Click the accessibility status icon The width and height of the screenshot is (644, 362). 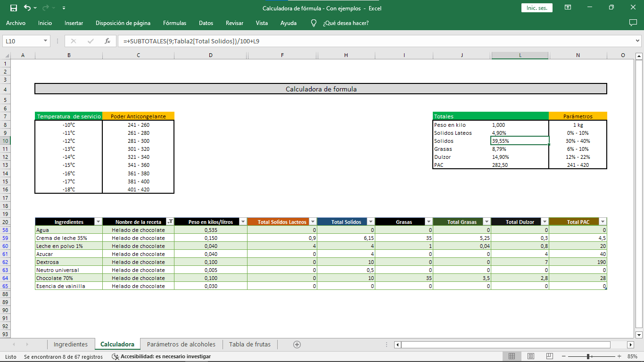click(x=115, y=357)
